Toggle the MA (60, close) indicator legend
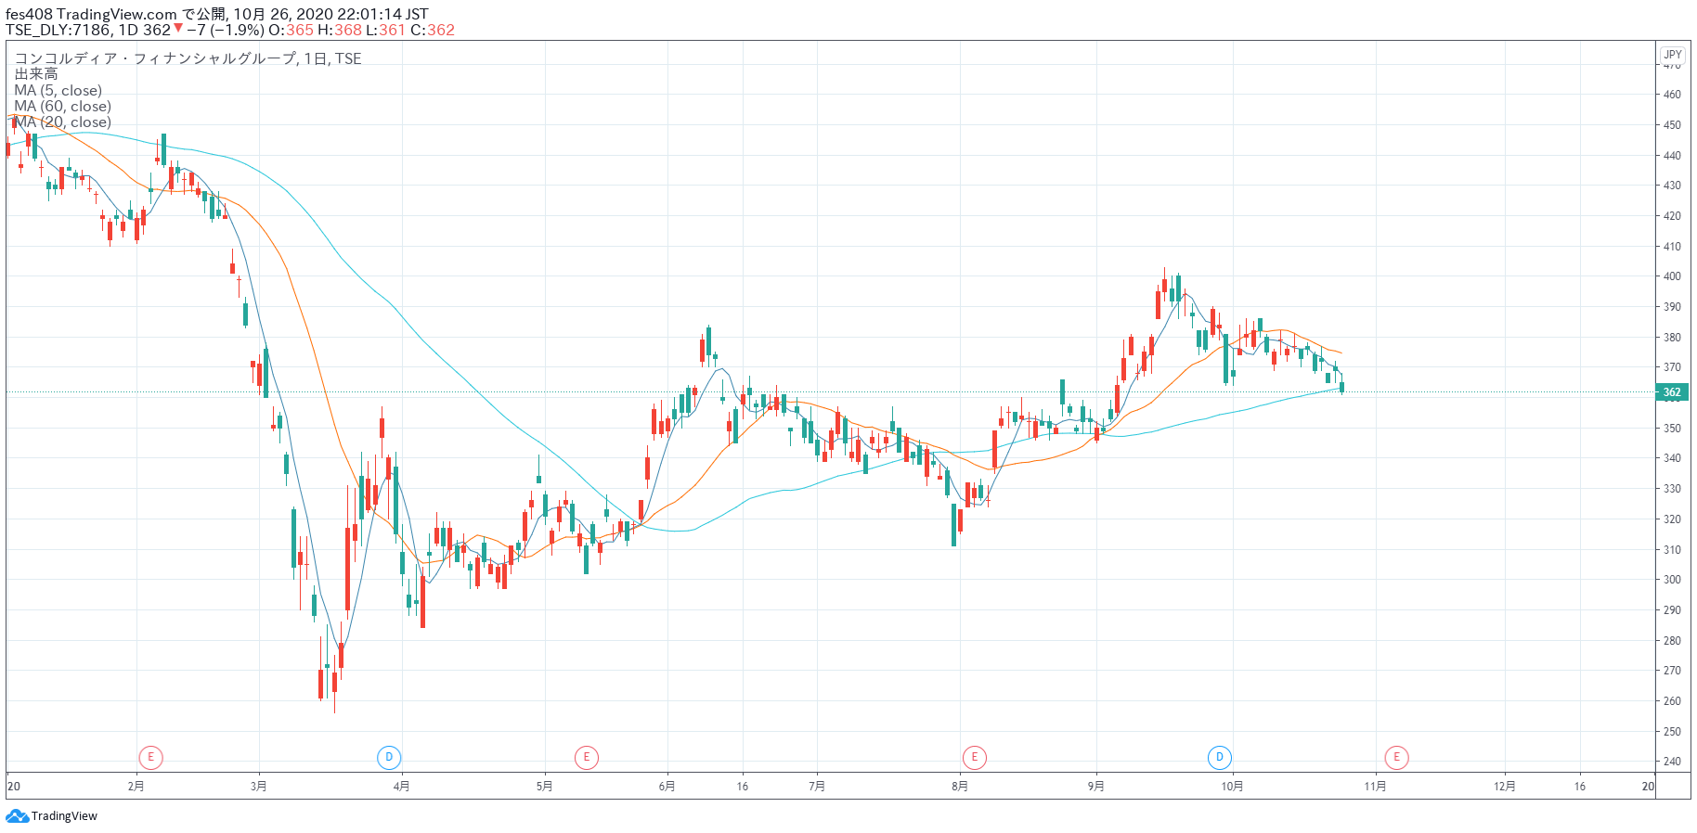This screenshot has height=833, width=1697. tap(62, 107)
